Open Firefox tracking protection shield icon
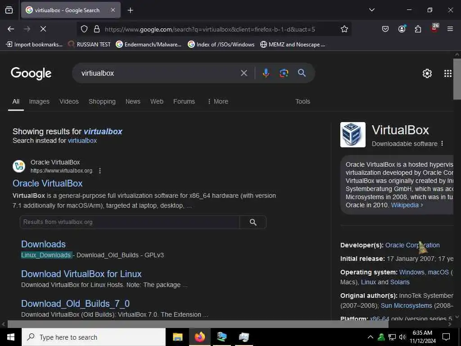The height and width of the screenshot is (346, 461). point(84,29)
